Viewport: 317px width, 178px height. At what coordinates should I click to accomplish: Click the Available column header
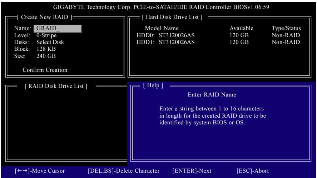coord(241,28)
